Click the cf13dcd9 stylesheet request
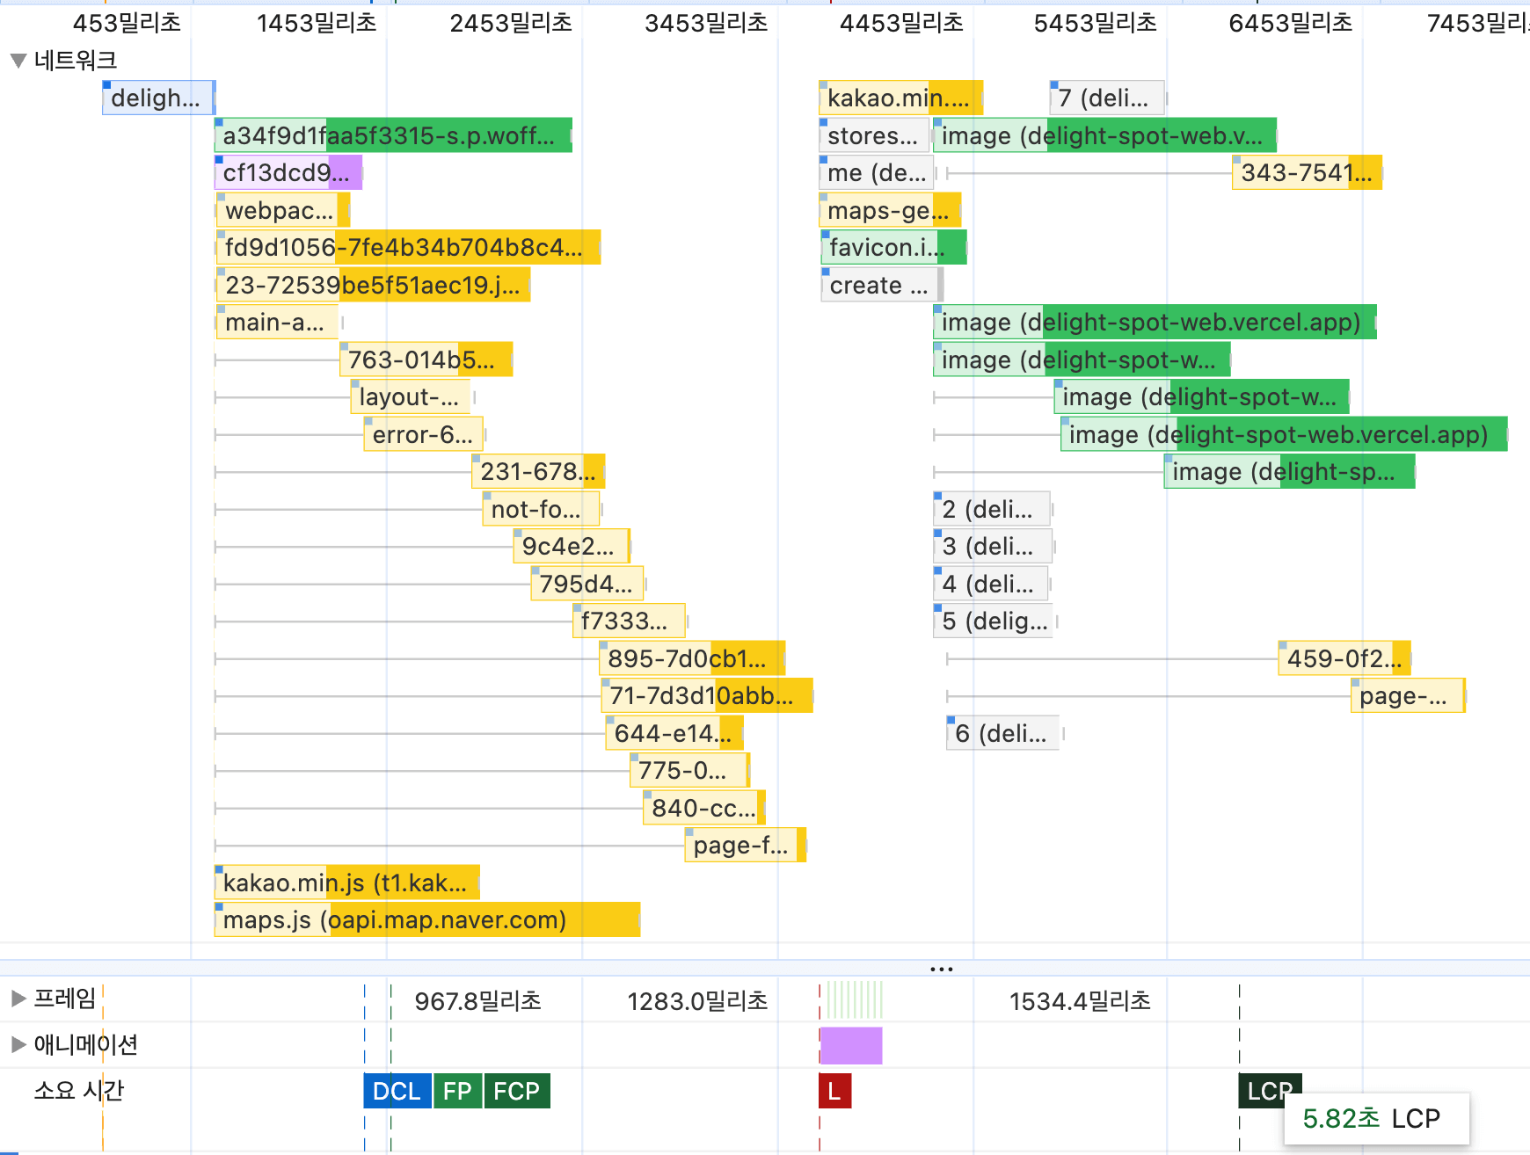Screen dimensions: 1530x1155 tap(288, 172)
